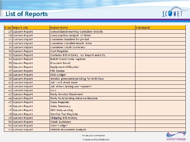Select 'Consumption analysis of items' cell
Screen dimensions: 190x142
[x=92, y=35]
